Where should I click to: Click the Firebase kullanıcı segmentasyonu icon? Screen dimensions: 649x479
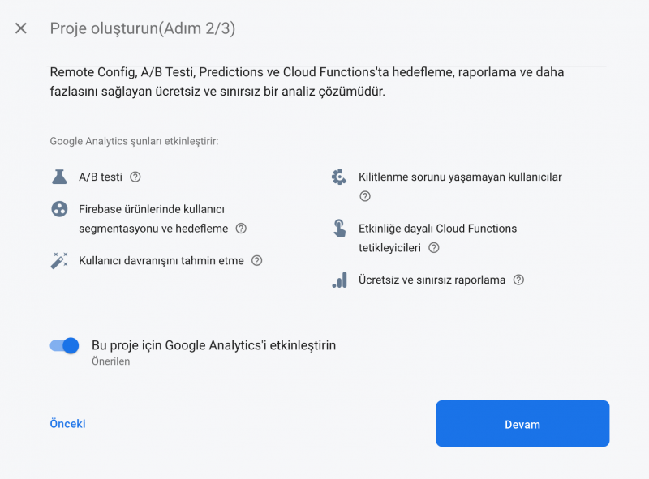(x=58, y=209)
